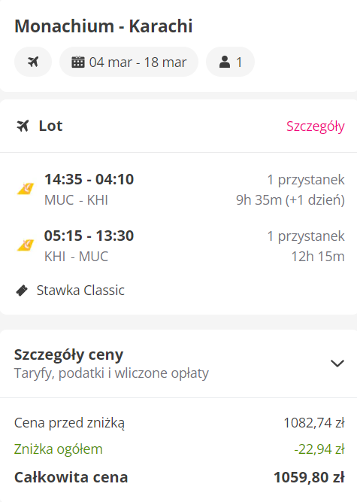Screen dimensions: 357x502
Task: Click the airplane trip-type chip
Action: tap(33, 62)
